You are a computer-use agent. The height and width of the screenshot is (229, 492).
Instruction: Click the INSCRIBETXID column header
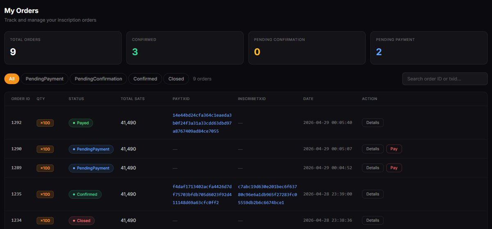252,99
